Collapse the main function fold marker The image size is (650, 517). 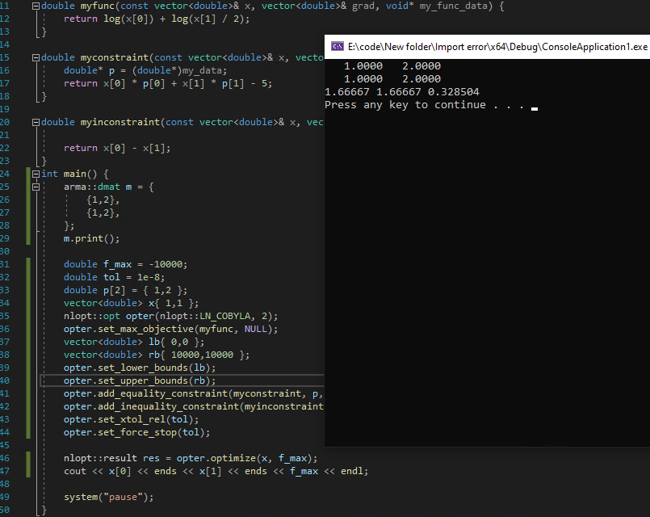tap(36, 174)
